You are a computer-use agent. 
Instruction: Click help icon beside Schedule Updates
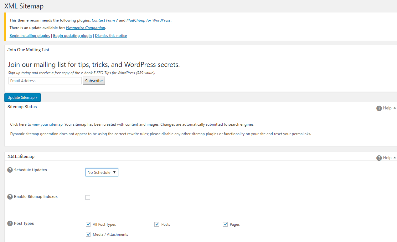pos(10,170)
